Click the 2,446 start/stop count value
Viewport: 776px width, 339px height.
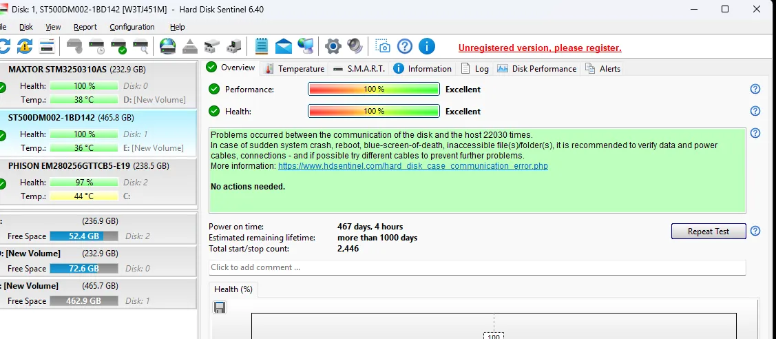coord(348,249)
